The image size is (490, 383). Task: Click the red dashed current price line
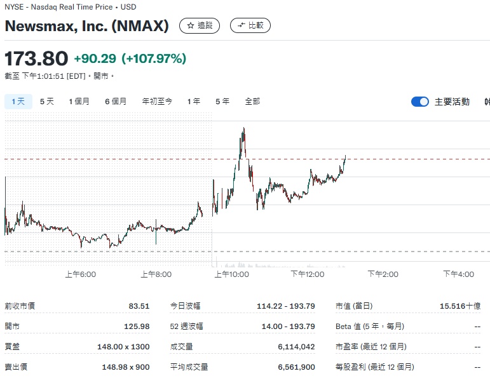413,159
